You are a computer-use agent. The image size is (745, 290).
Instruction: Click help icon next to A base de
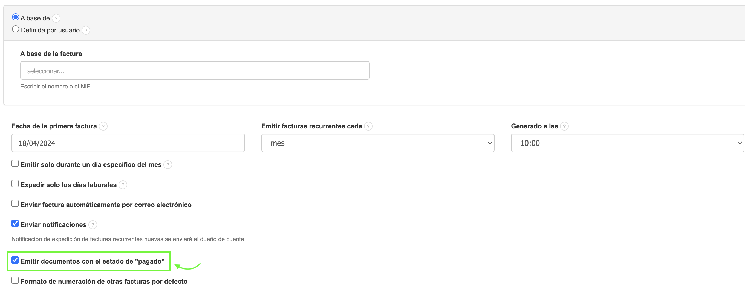pyautogui.click(x=56, y=19)
